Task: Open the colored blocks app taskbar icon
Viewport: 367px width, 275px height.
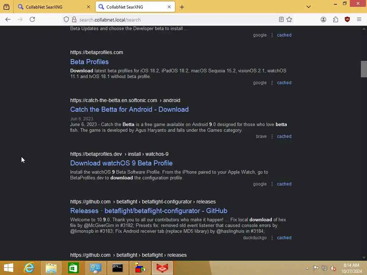Action: (x=140, y=268)
